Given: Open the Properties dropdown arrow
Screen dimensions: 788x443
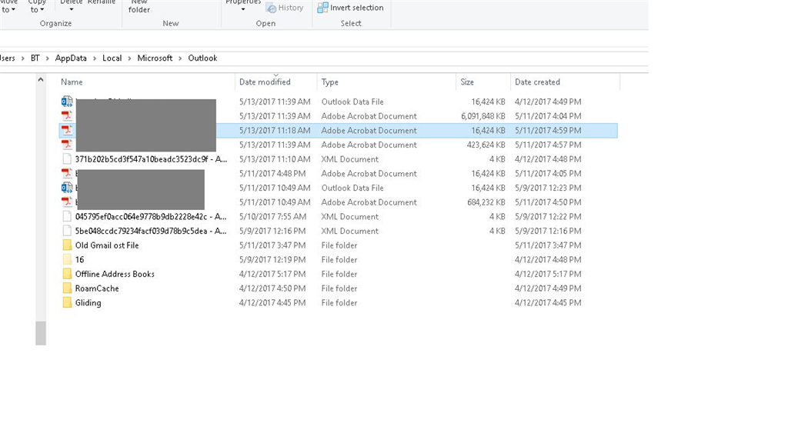Looking at the screenshot, I should click(x=243, y=10).
